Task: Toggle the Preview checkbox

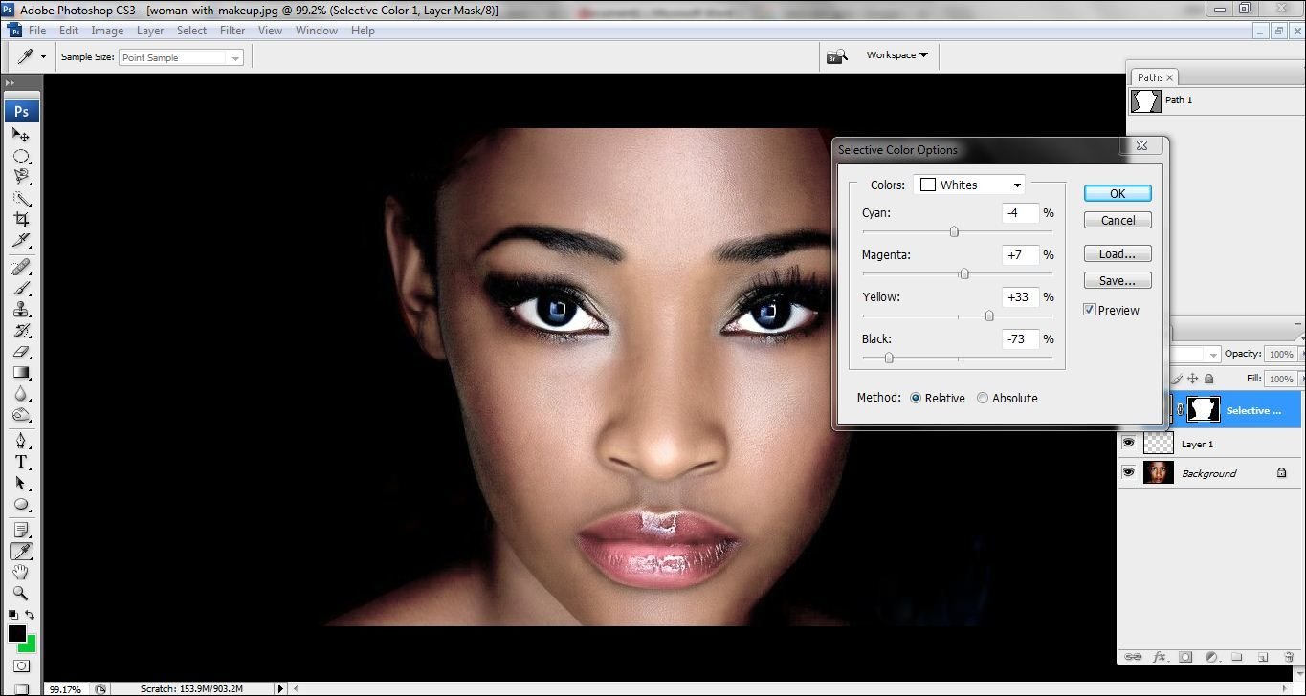Action: pos(1089,310)
